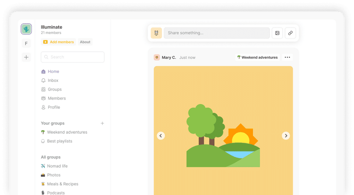Click the headphones icon beside Best playlists
Image resolution: width=354 pixels, height=195 pixels.
tap(43, 141)
